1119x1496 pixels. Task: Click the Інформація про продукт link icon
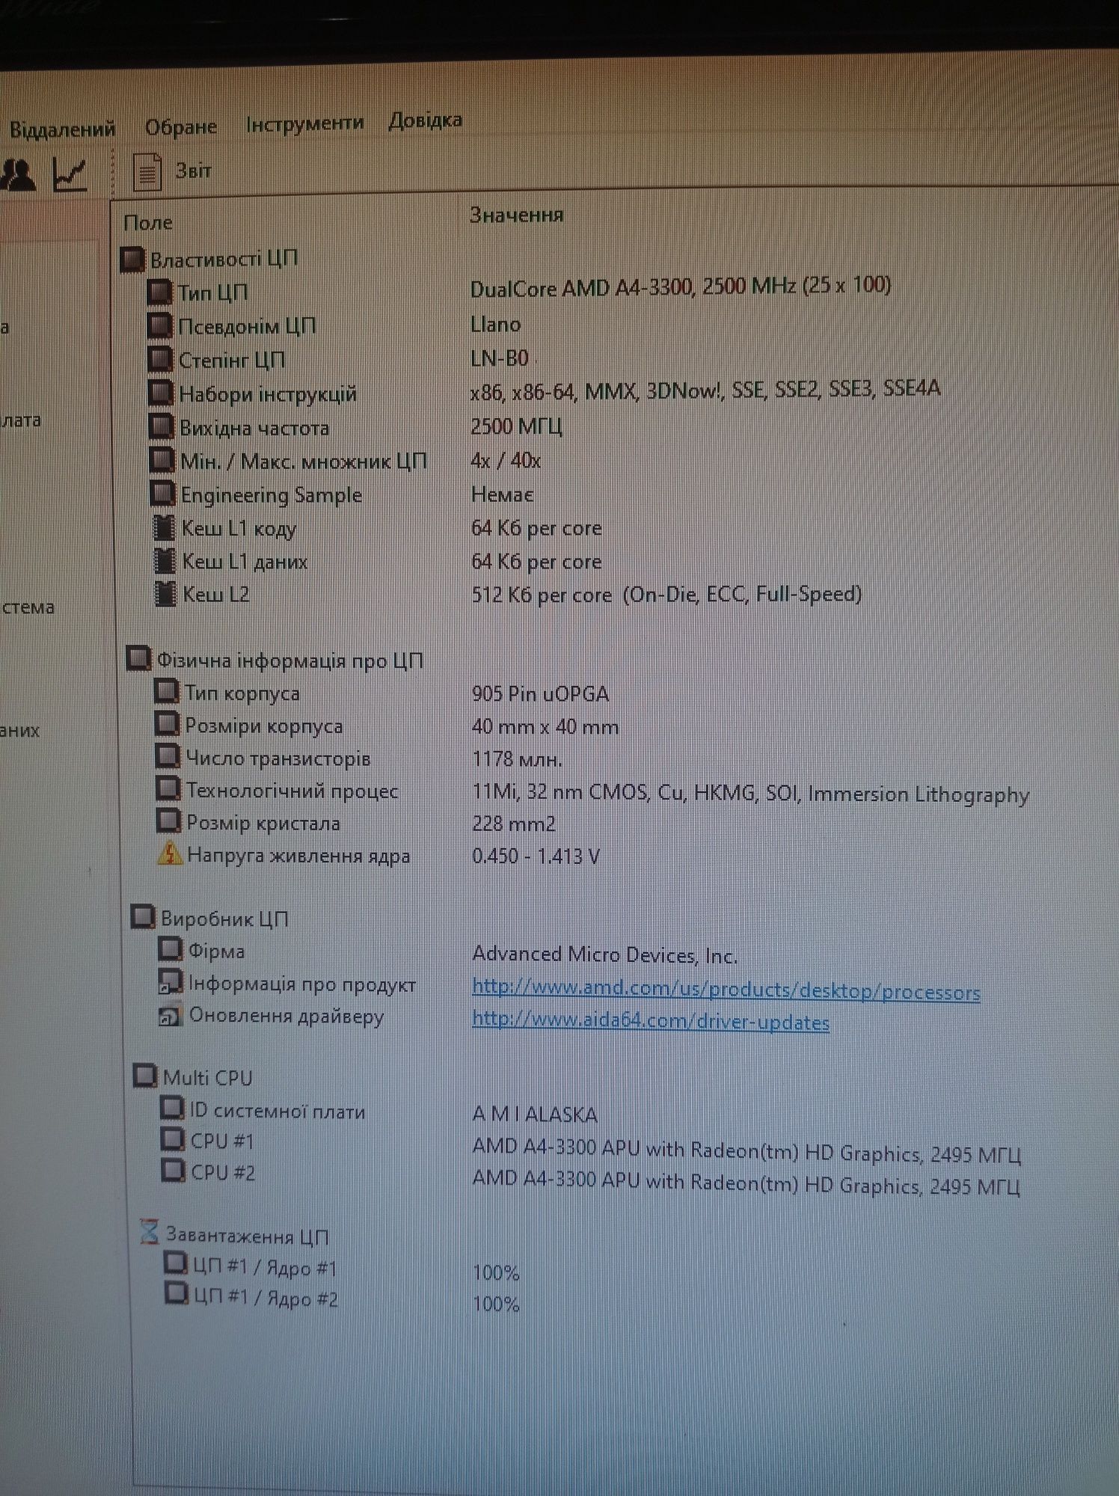point(171,982)
